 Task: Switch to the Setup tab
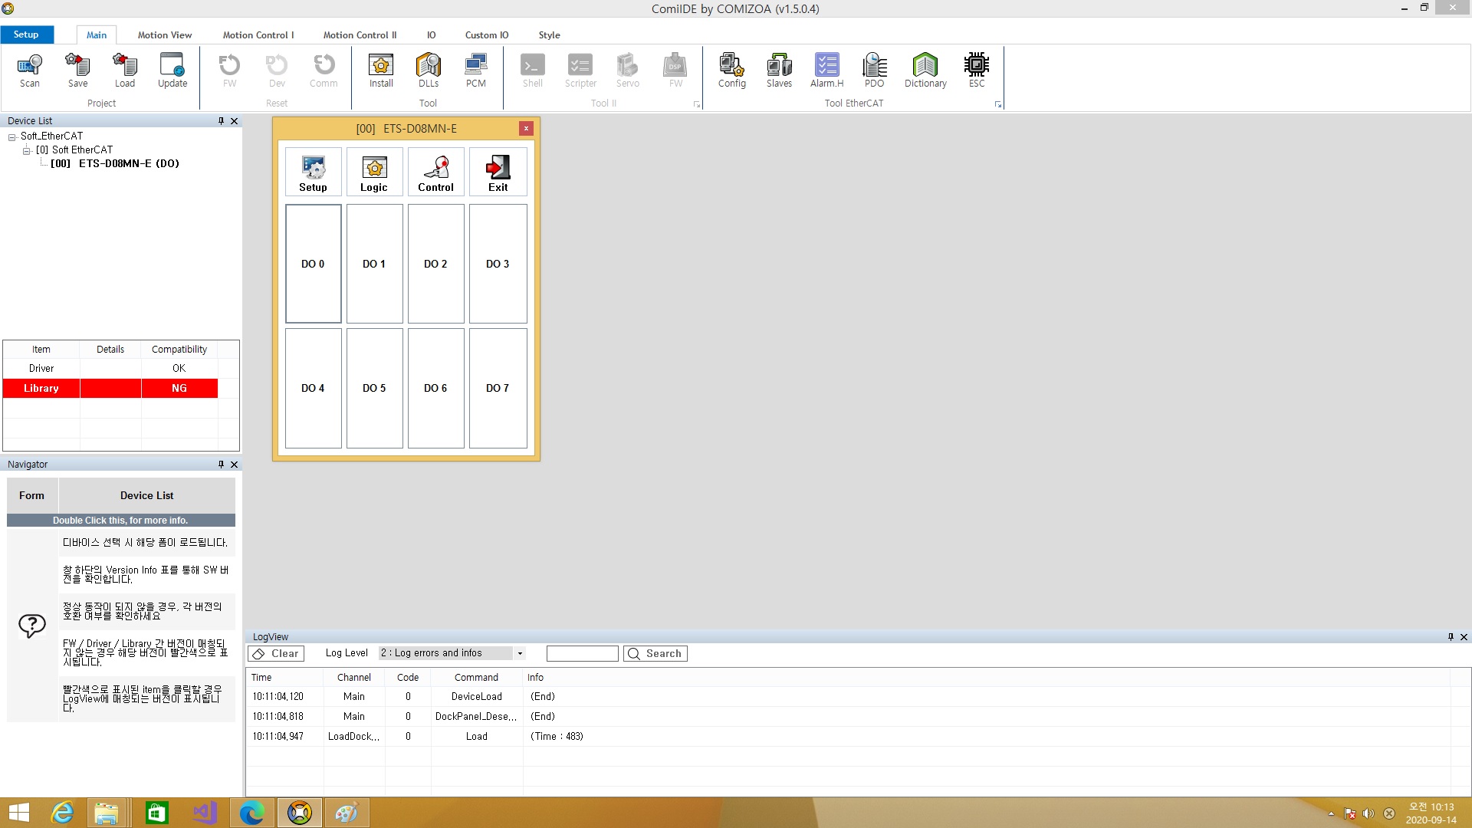(26, 34)
